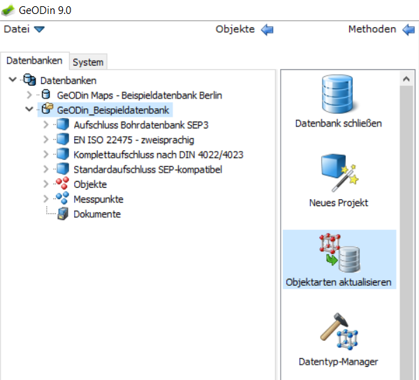
Task: Click blue cube icon of EN ISO 22475
Action: click(63, 139)
